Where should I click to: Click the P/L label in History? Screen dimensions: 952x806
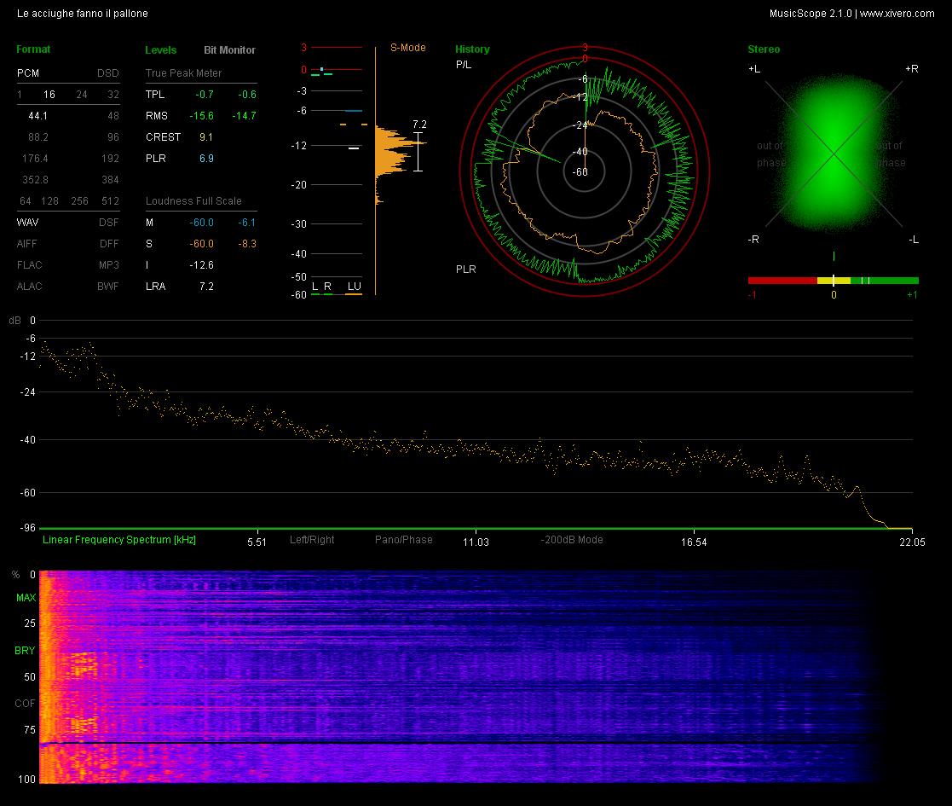(464, 64)
